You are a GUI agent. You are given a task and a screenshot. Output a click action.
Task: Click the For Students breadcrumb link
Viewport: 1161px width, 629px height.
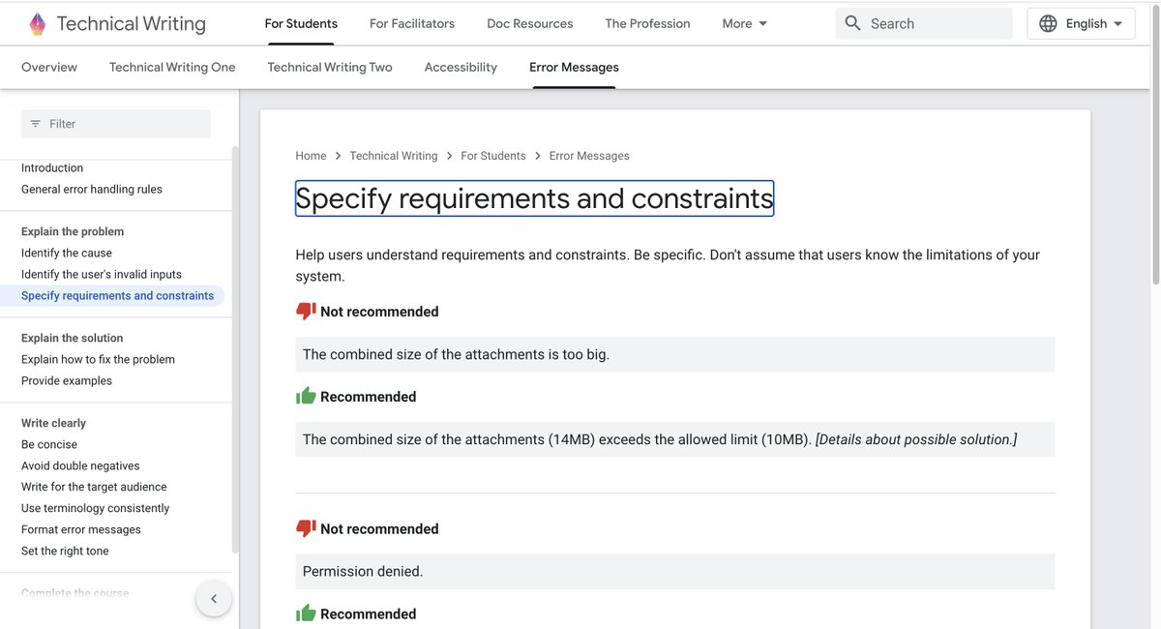[x=493, y=156]
